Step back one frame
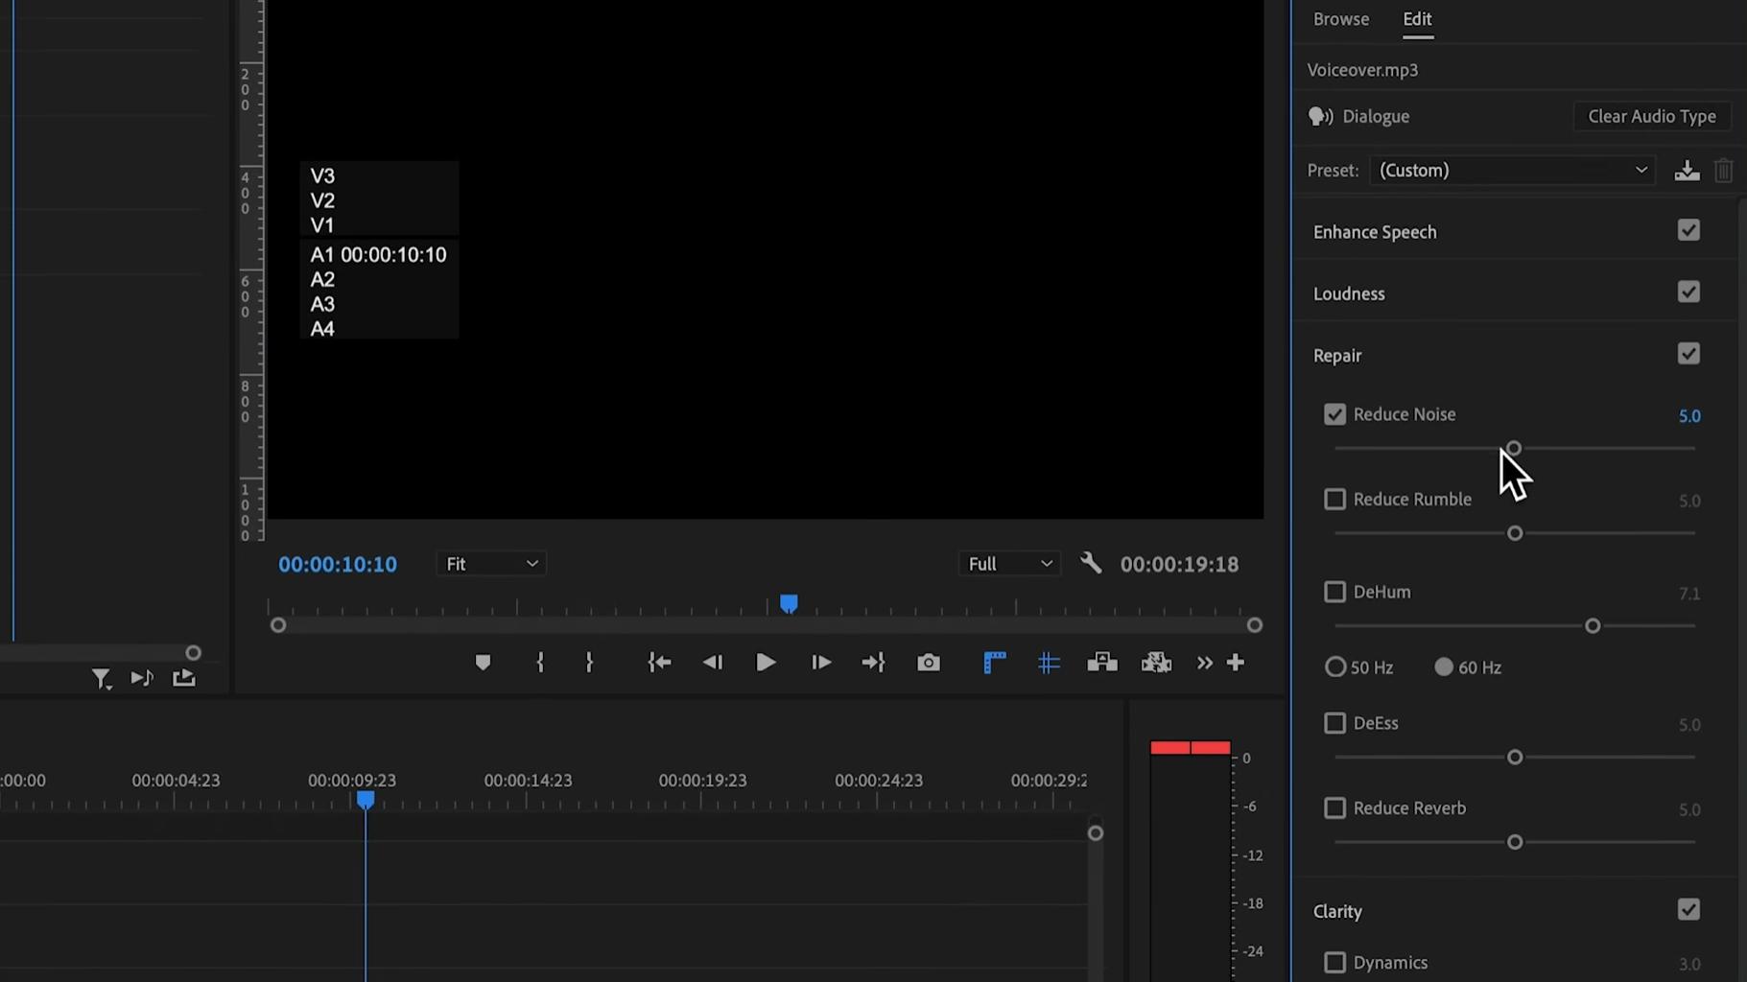The width and height of the screenshot is (1747, 982). pos(713,663)
